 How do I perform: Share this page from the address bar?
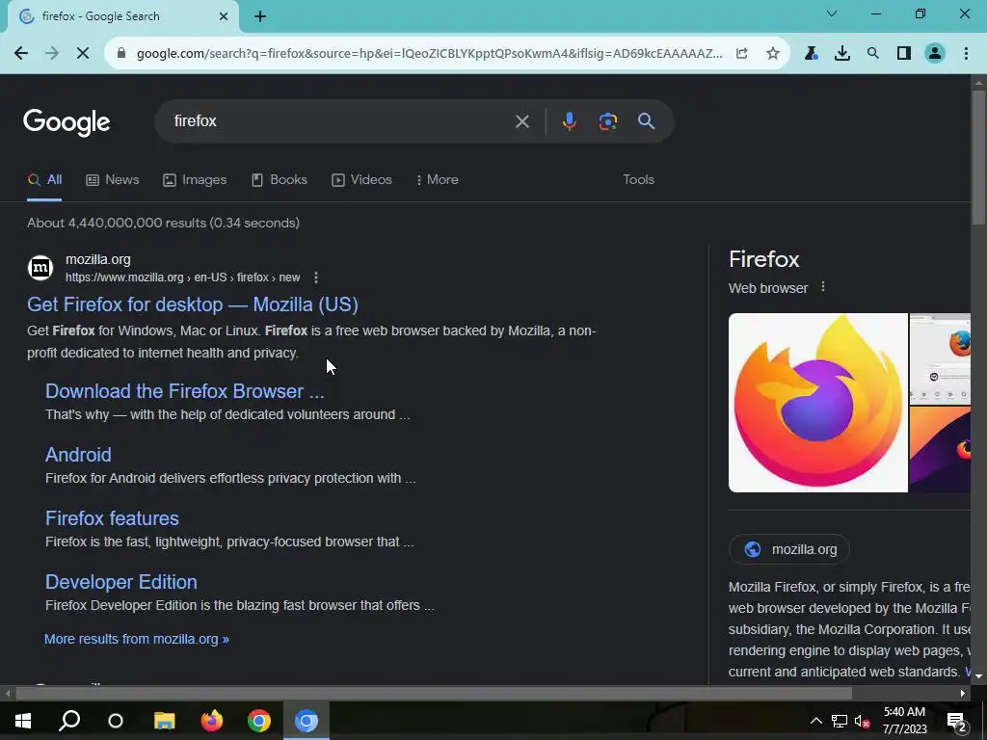(x=742, y=54)
